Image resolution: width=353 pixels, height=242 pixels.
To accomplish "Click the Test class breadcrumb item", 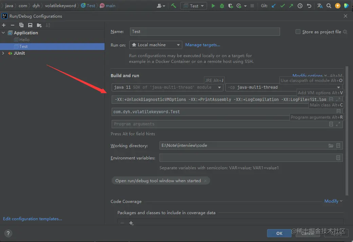I will click(88, 6).
